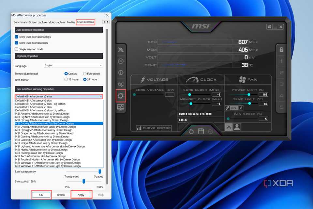Open the User Interface tab
This screenshot has height=209, width=313.
[85, 22]
